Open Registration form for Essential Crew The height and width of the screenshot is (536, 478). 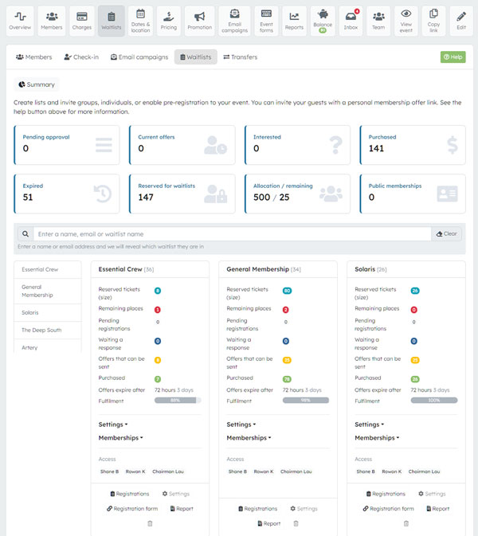[x=132, y=508]
